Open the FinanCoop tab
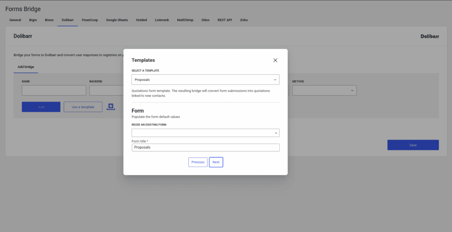 (x=90, y=20)
